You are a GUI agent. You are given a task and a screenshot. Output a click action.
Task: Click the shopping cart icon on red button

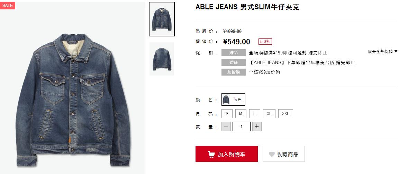tap(211, 154)
